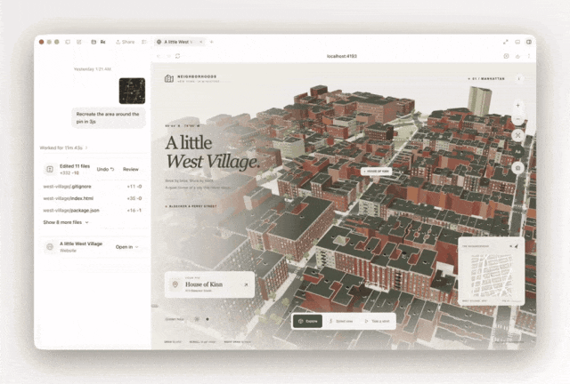Undo the file edits

click(x=105, y=169)
